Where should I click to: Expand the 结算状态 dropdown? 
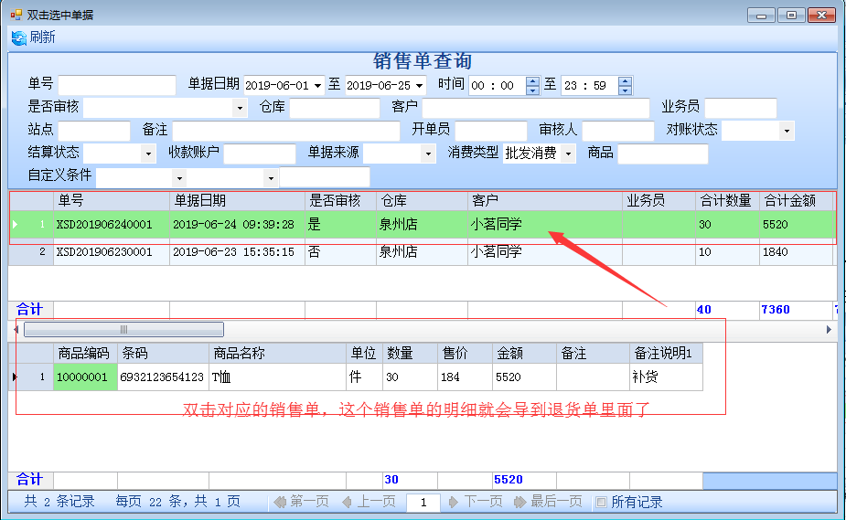tap(148, 154)
